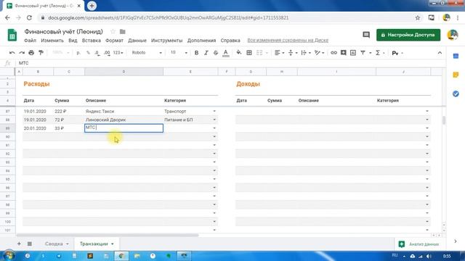Insert a chart from toolbar
This screenshot has width=465, height=261.
tap(353, 53)
